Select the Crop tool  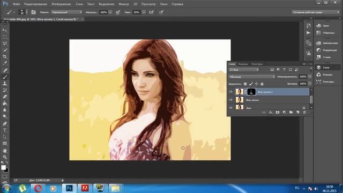tap(5, 57)
